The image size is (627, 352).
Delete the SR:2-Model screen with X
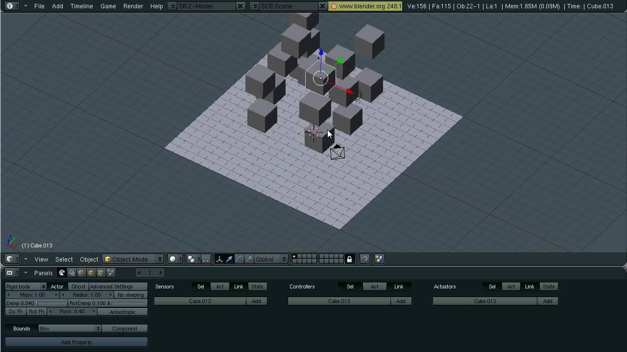240,6
